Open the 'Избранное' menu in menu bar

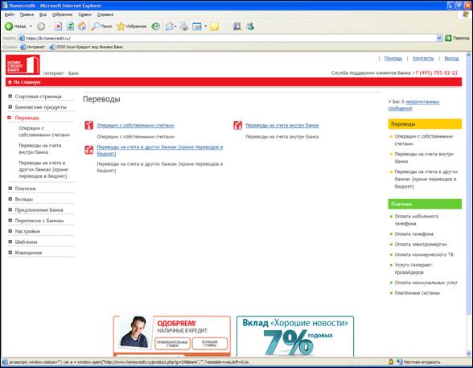(62, 14)
